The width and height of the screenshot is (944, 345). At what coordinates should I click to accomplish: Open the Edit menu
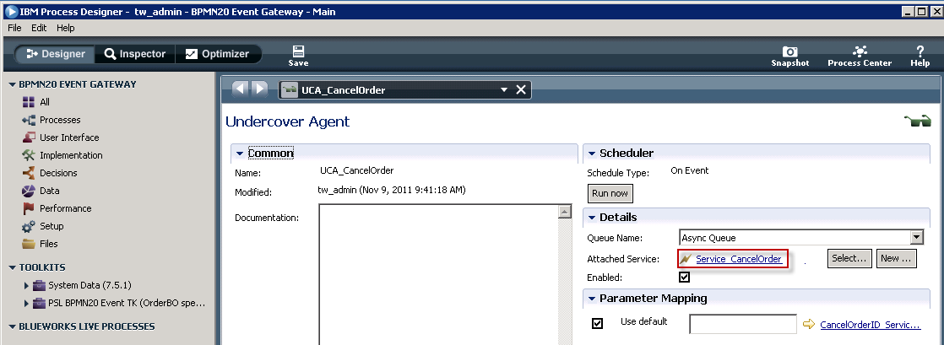click(39, 28)
